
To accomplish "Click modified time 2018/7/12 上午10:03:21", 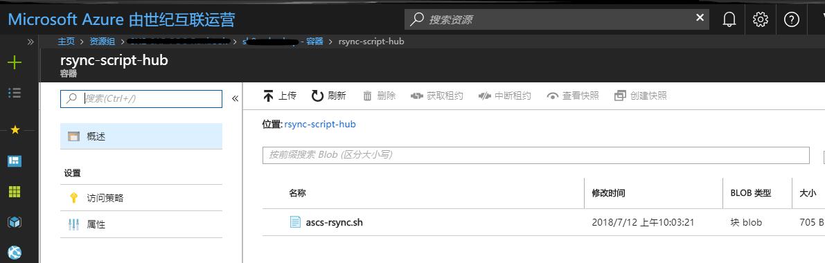I will point(643,222).
